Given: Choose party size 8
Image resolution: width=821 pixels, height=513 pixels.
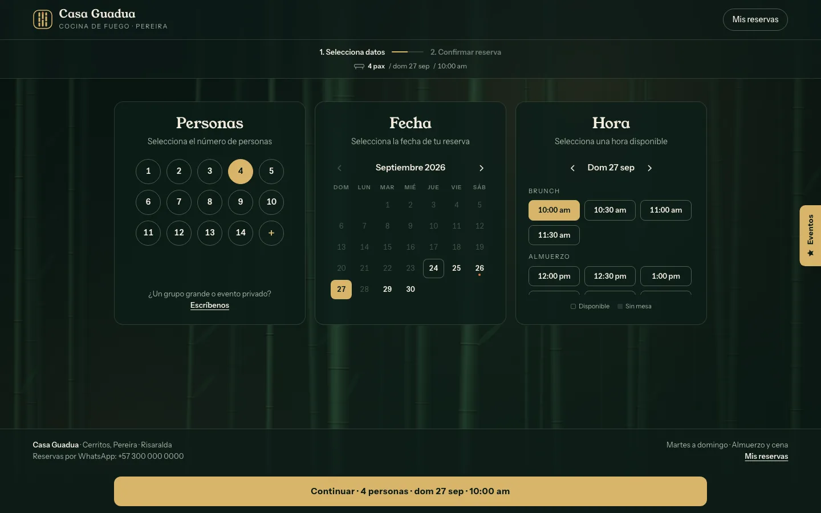Looking at the screenshot, I should pyautogui.click(x=210, y=202).
